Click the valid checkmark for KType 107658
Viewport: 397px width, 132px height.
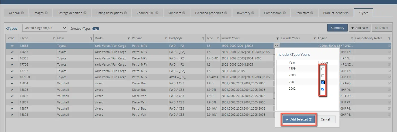point(12,77)
